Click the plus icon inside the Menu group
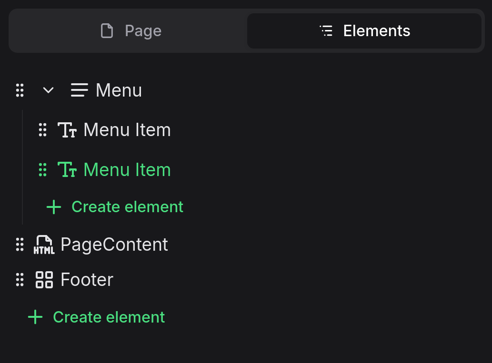The height and width of the screenshot is (363, 492). click(54, 207)
